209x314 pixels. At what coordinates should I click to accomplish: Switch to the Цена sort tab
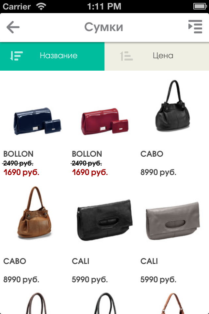pyautogui.click(x=157, y=56)
